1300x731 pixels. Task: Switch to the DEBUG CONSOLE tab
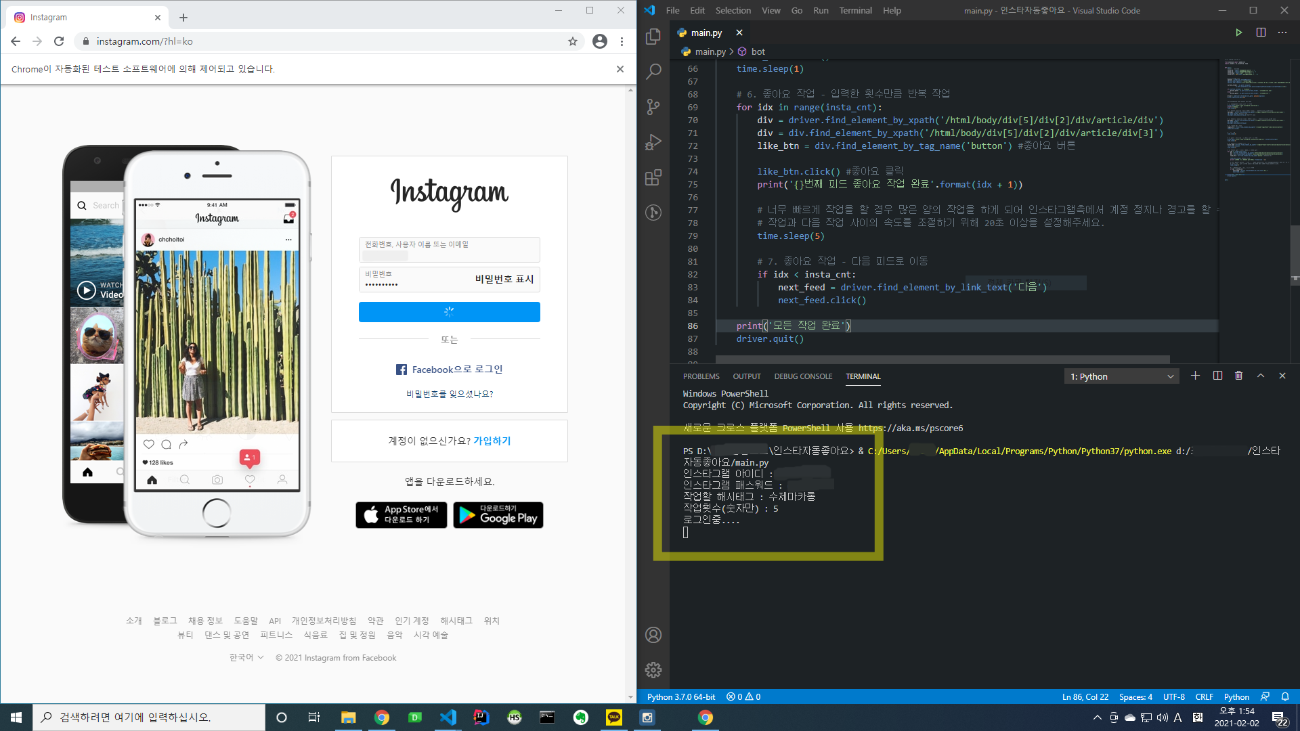coord(803,376)
